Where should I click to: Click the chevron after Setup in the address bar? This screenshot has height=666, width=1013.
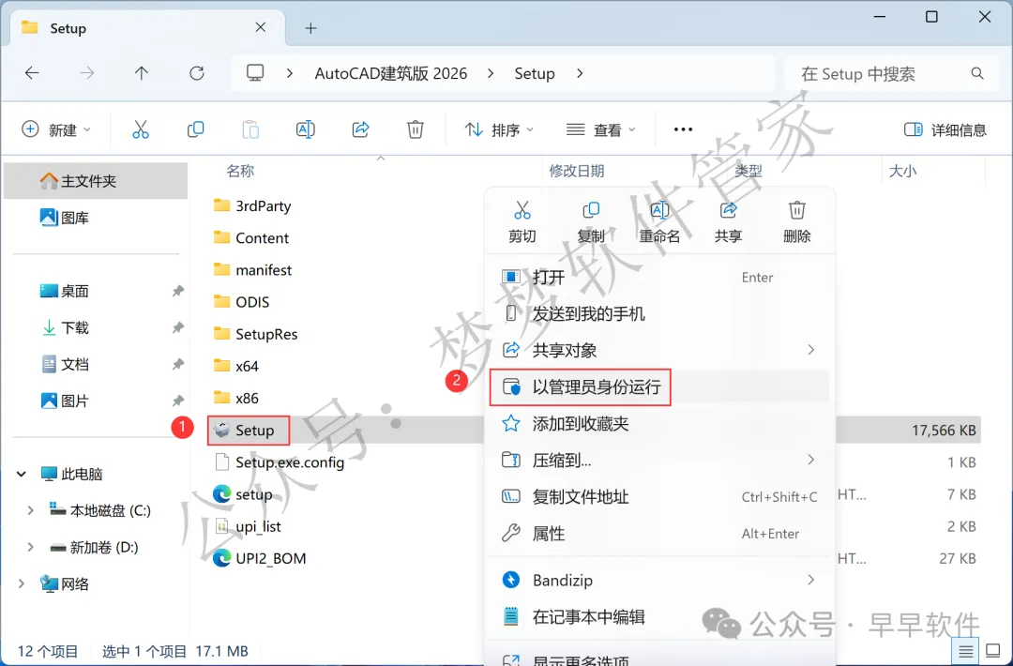click(x=580, y=74)
